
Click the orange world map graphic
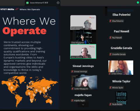pyautogui.click(x=29, y=91)
